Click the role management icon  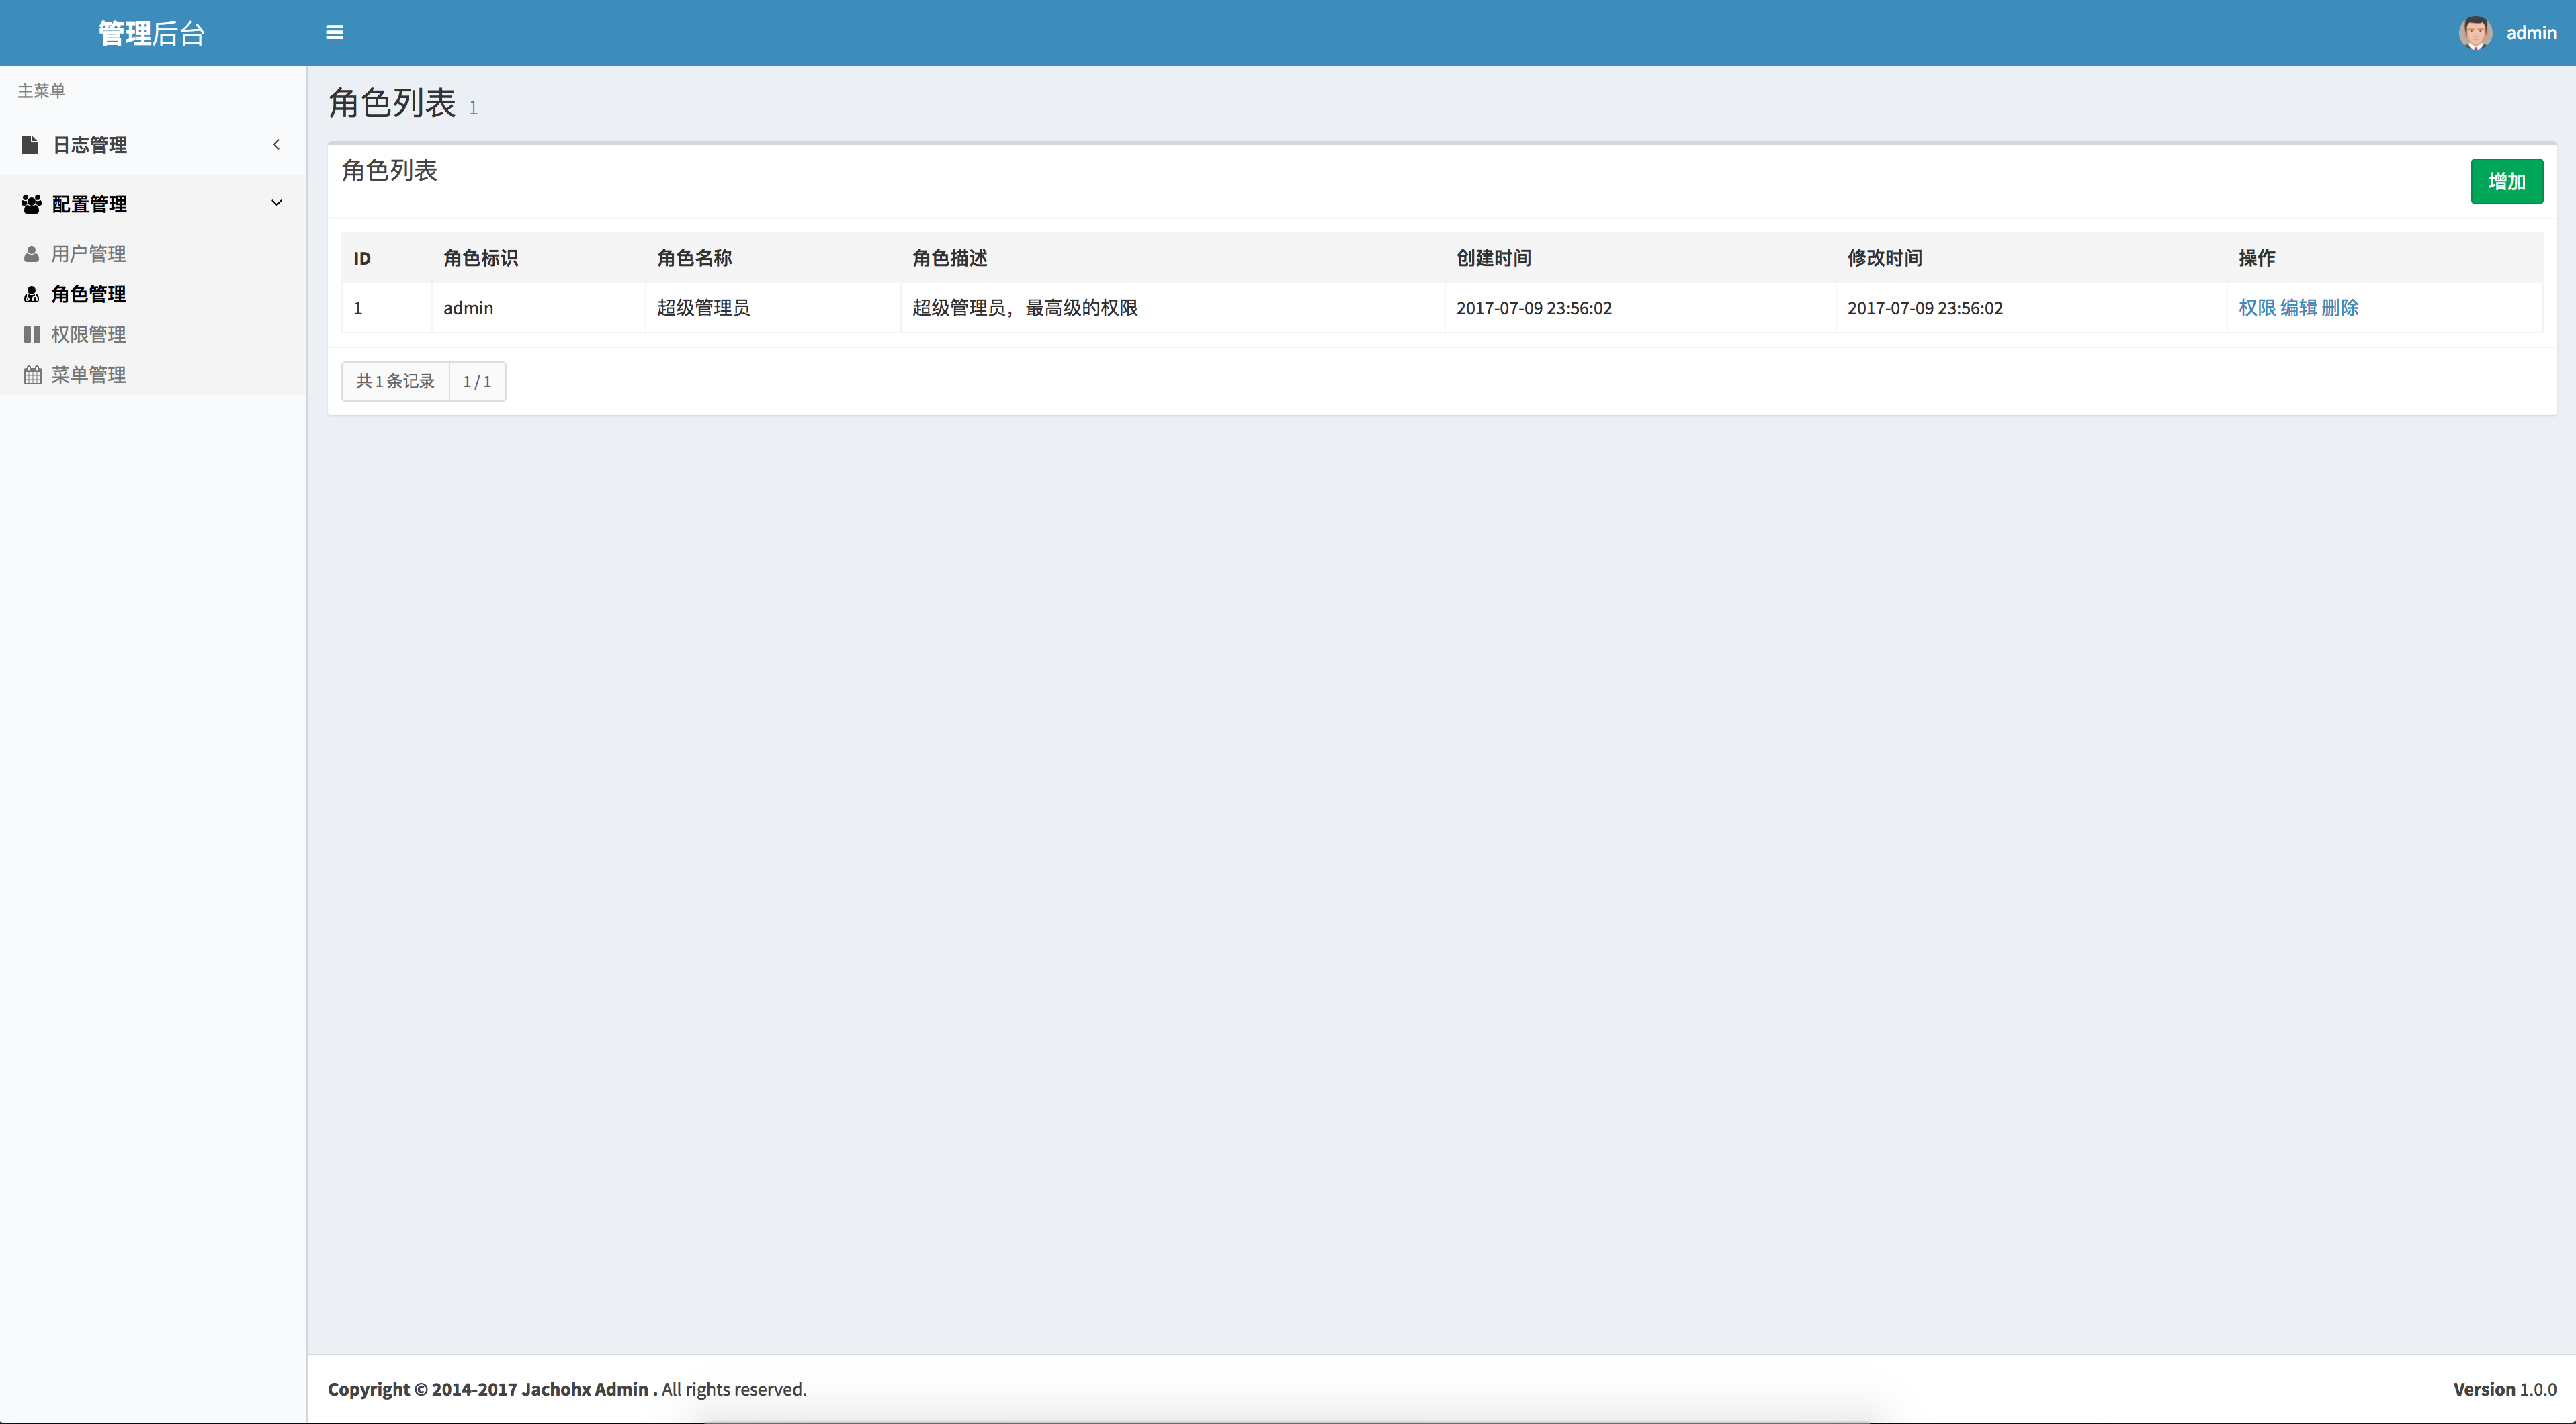pos(31,294)
